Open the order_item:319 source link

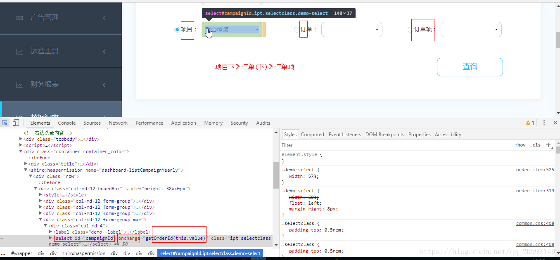[x=535, y=191]
